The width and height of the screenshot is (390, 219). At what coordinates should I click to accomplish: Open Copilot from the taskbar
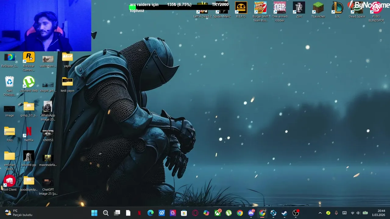206,213
